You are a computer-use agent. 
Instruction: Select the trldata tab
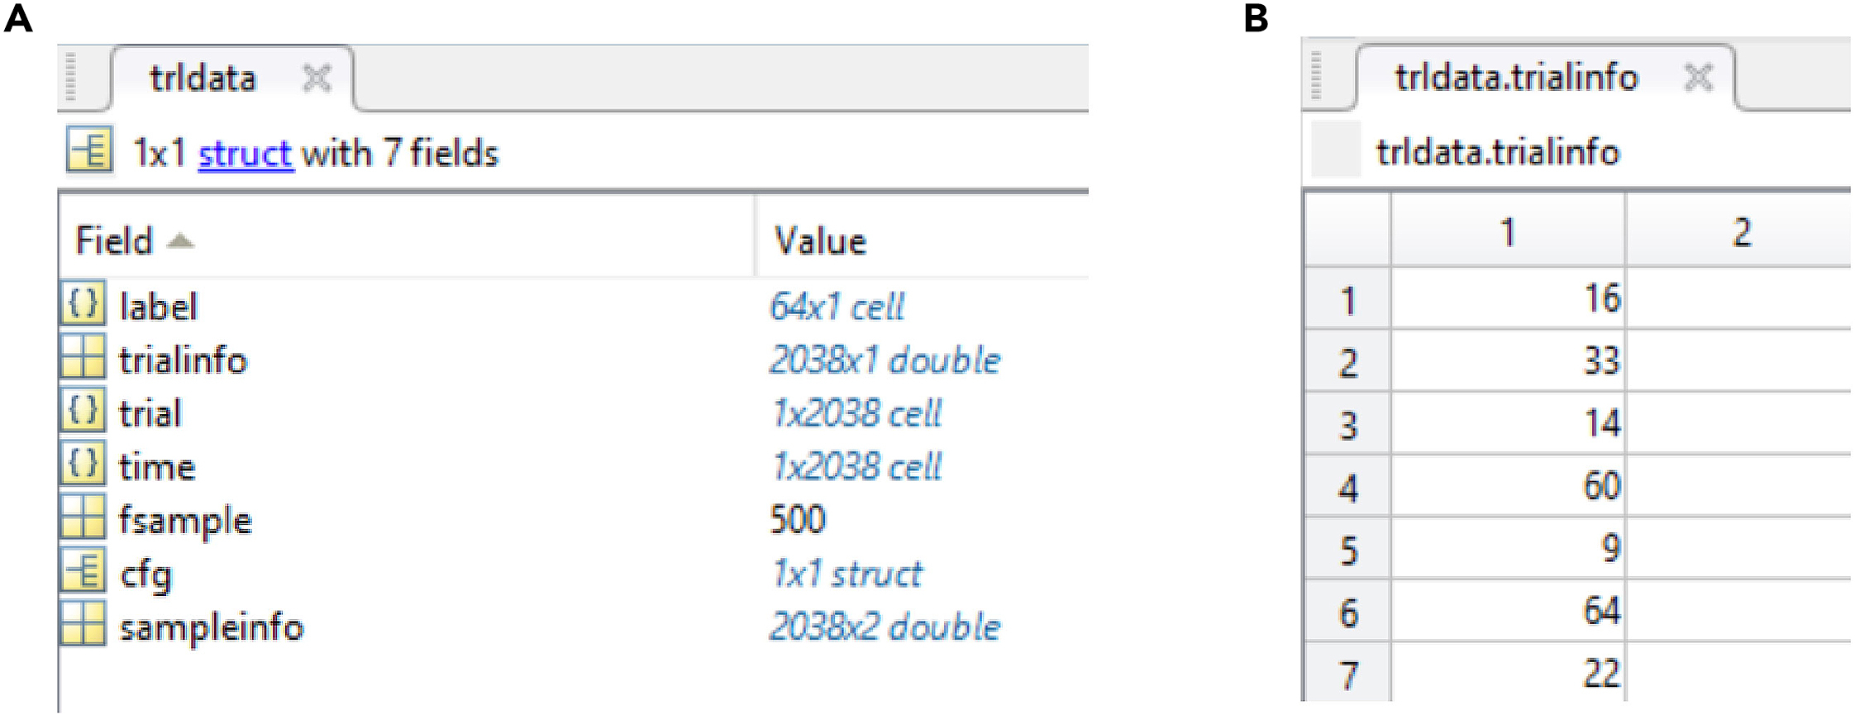pos(203,79)
